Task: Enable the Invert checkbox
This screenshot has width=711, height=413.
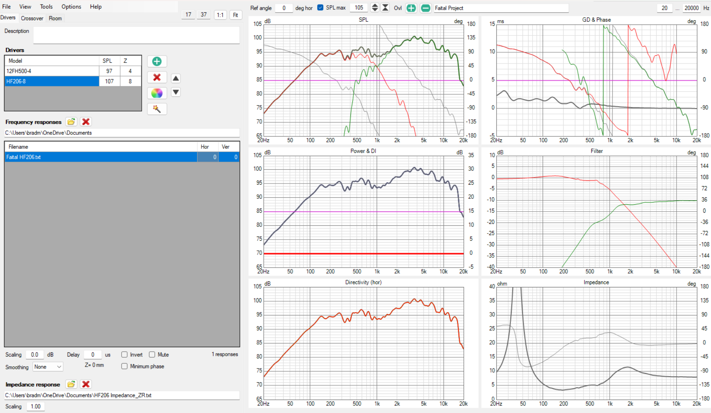Action: click(125, 354)
